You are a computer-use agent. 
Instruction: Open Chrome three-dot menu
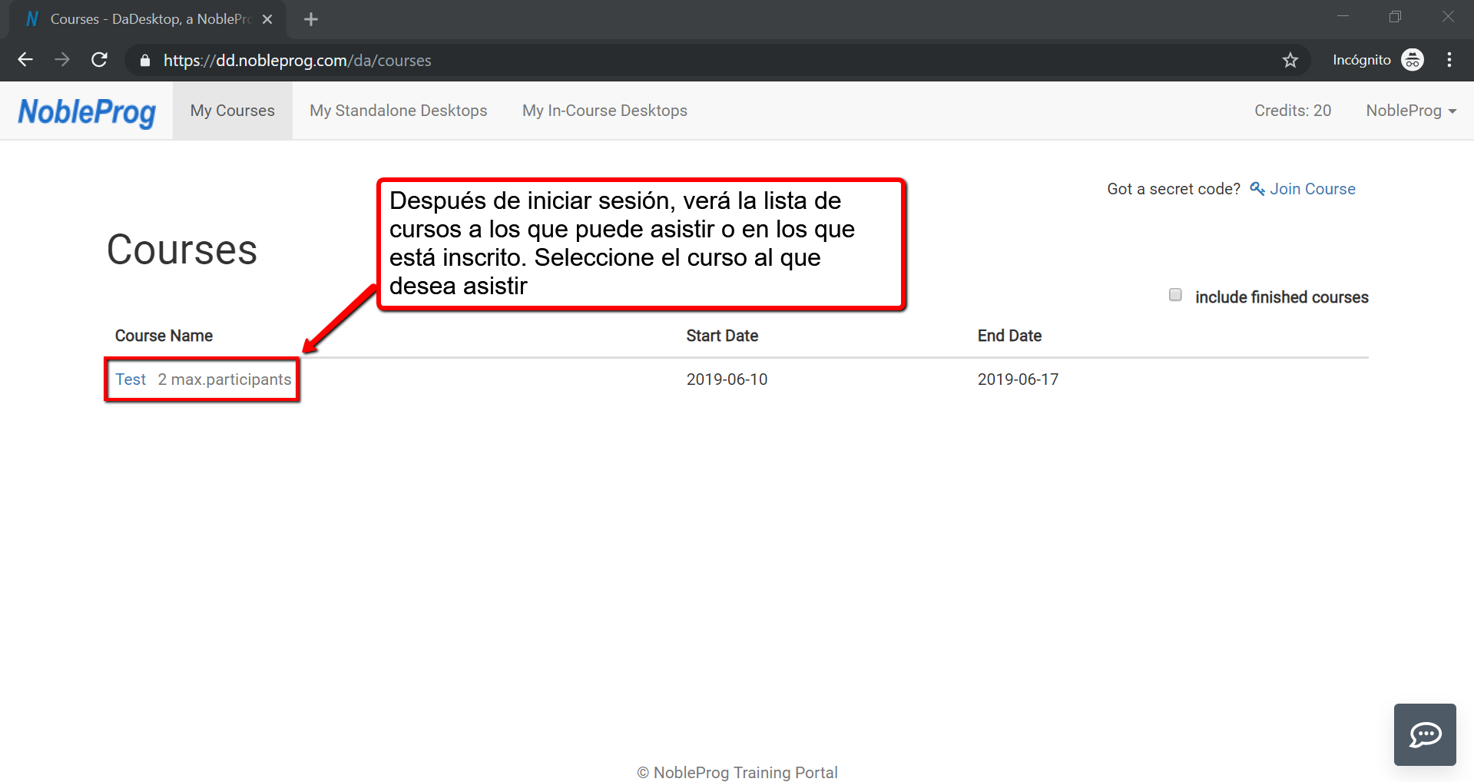point(1449,60)
